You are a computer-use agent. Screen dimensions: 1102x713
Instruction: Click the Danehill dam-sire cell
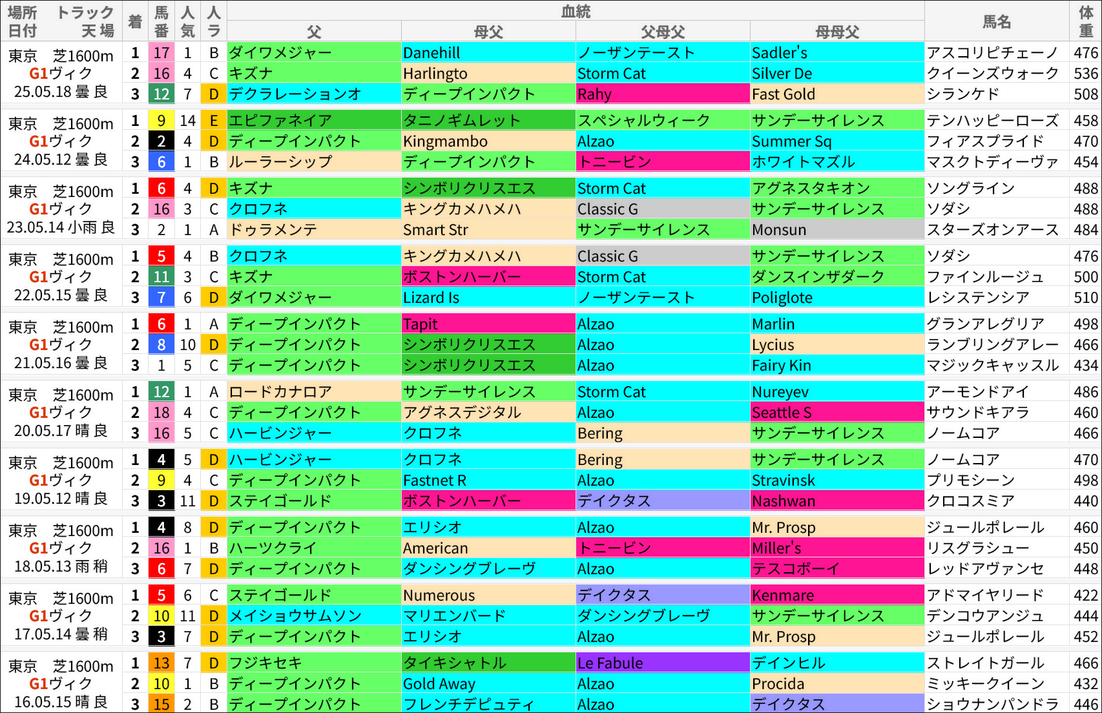pos(488,53)
